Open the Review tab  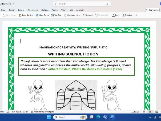tap(55, 10)
